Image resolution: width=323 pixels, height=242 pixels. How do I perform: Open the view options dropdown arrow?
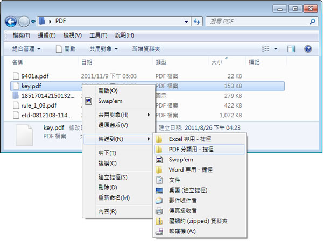coord(276,48)
